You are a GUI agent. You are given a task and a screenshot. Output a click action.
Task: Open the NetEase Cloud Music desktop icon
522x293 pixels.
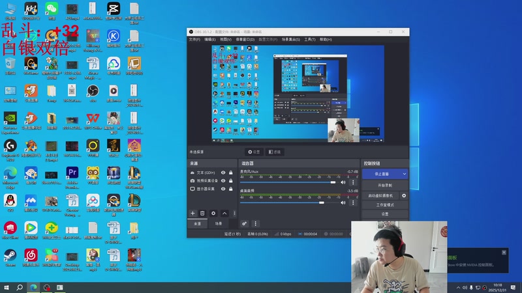[31, 258]
